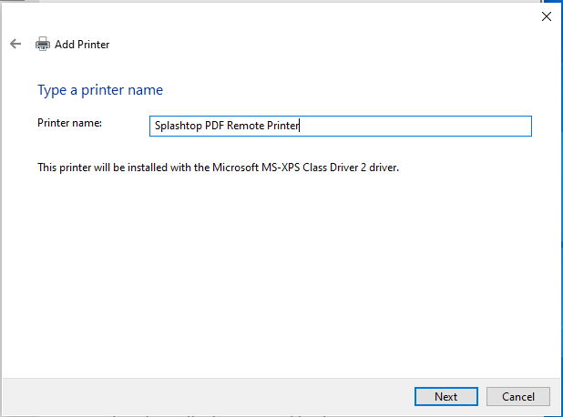The height and width of the screenshot is (417, 563).
Task: Click the Next button
Action: [446, 397]
